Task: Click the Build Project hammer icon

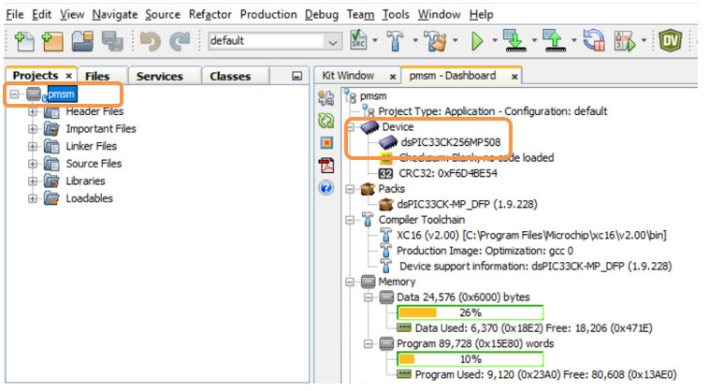Action: 396,41
